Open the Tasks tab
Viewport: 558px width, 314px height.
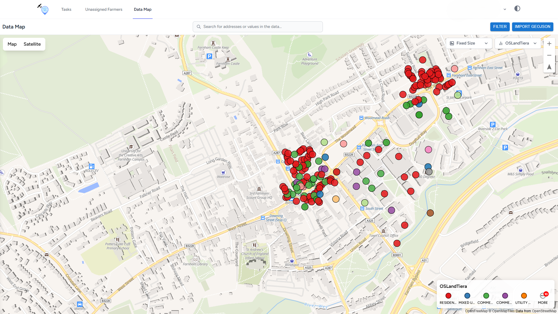point(66,9)
